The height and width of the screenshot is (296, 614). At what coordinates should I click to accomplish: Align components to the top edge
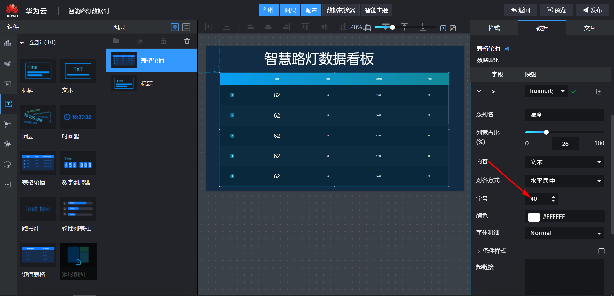click(x=305, y=27)
